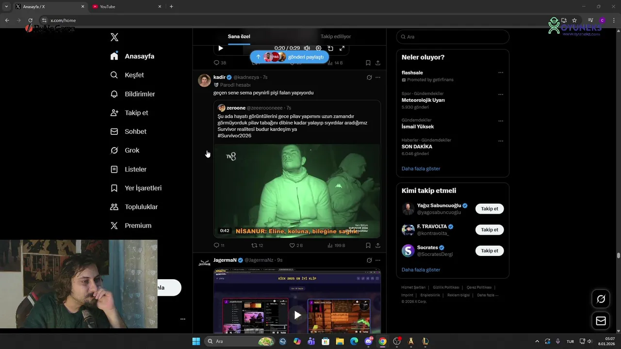621x349 pixels.
Task: Open top video's settings gear
Action: pos(319,48)
